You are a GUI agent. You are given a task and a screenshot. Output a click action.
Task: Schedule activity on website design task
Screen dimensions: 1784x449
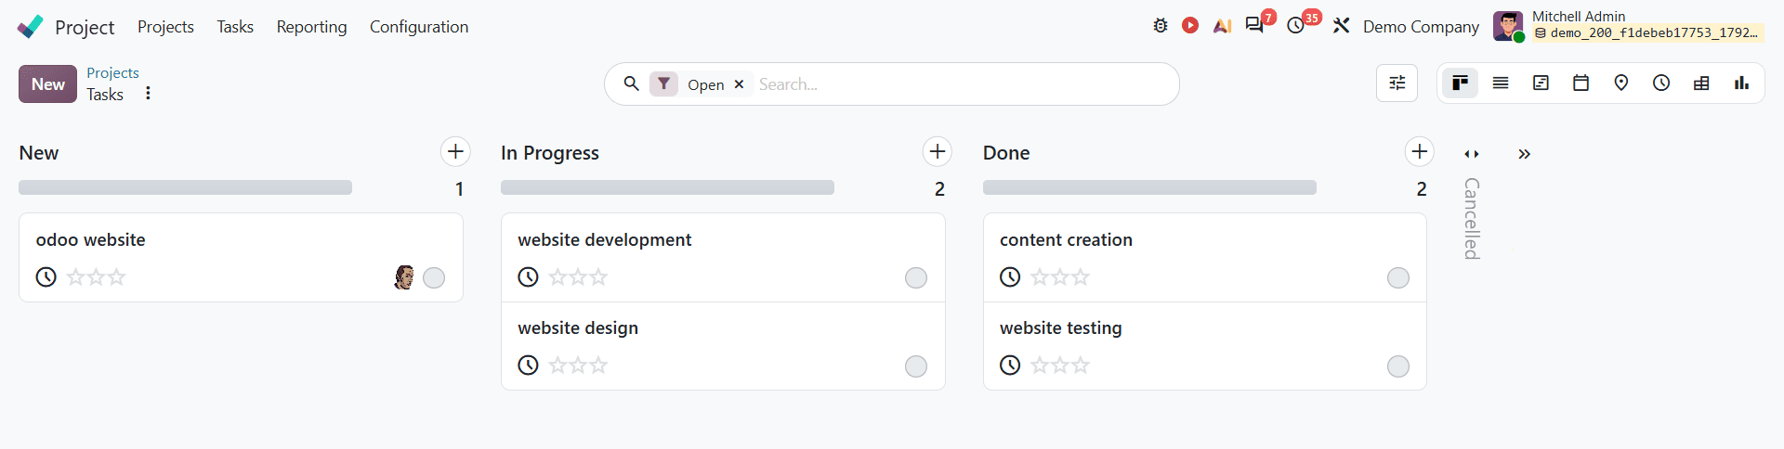point(528,365)
